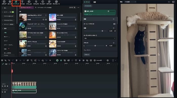Click the audio meter icon in timeline toolbar

[x=113, y=60]
